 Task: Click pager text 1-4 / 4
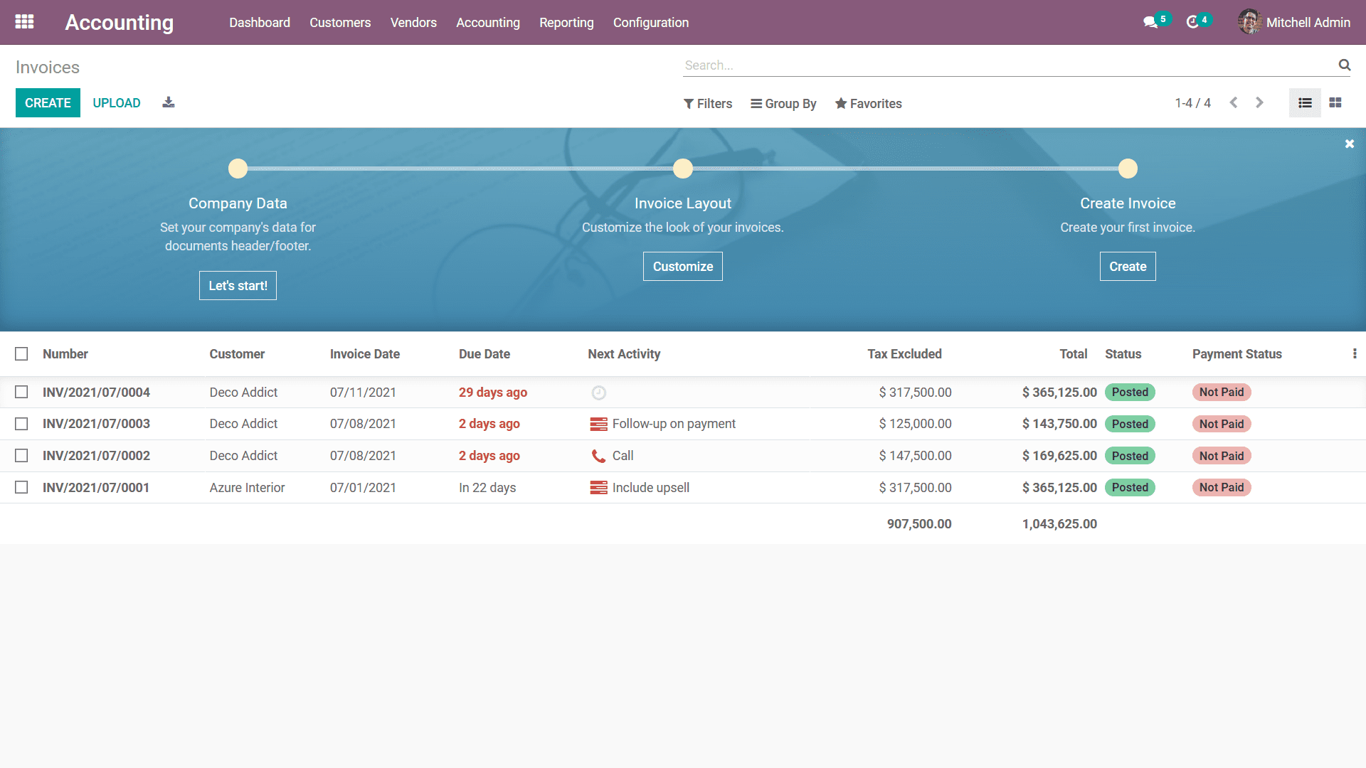(1192, 103)
